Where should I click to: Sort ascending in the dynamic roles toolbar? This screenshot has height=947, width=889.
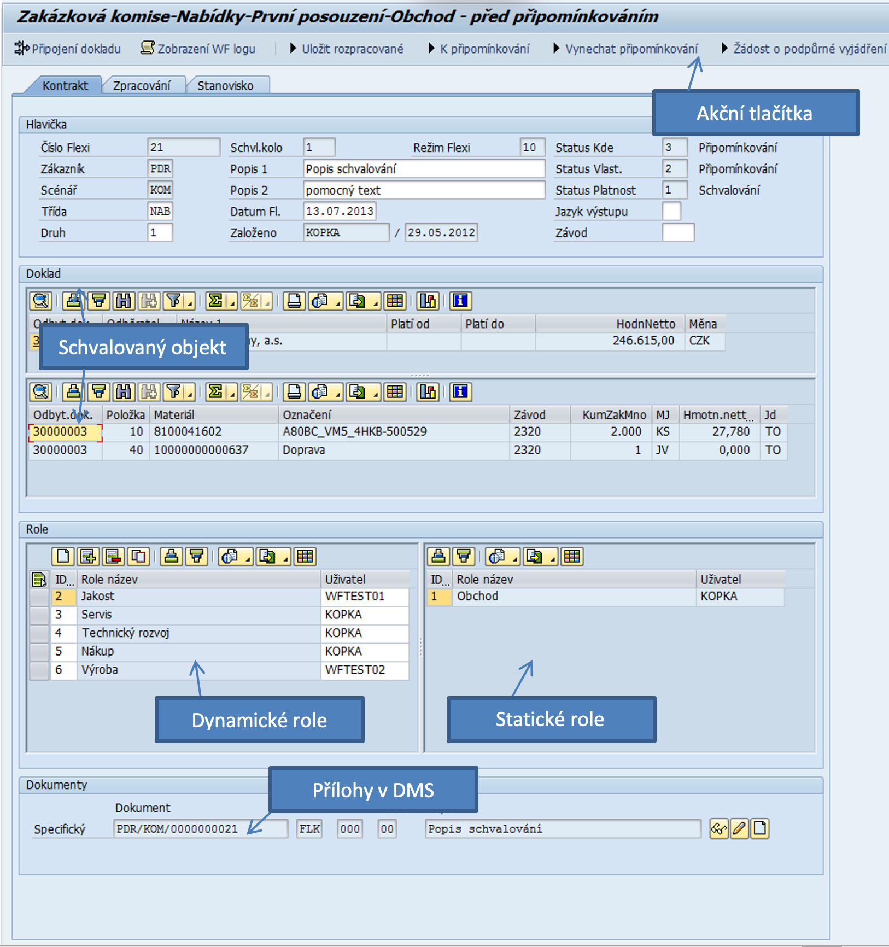click(x=172, y=557)
